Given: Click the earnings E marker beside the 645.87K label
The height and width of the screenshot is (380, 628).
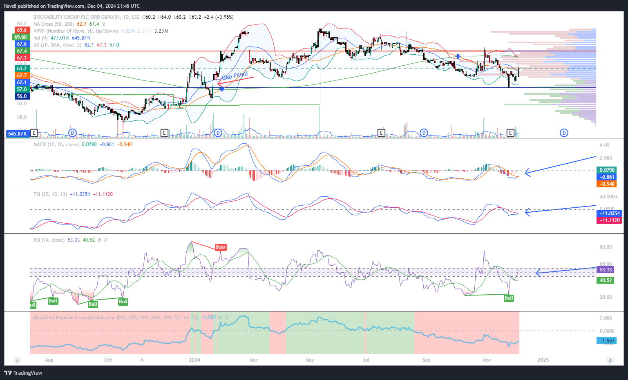Looking at the screenshot, I should coord(34,133).
